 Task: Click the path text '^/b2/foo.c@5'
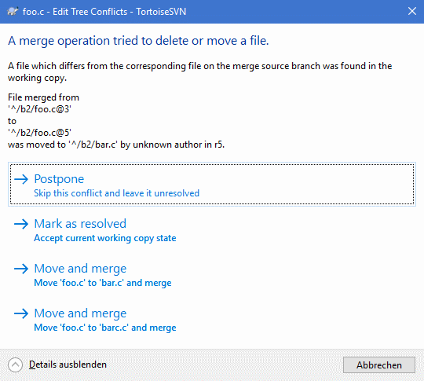(39, 133)
